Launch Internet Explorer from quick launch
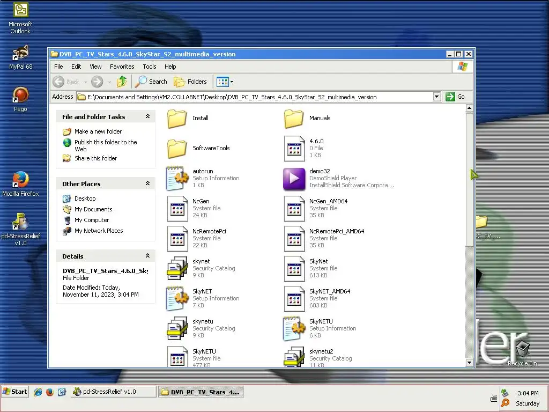The width and height of the screenshot is (549, 412). pos(38,392)
